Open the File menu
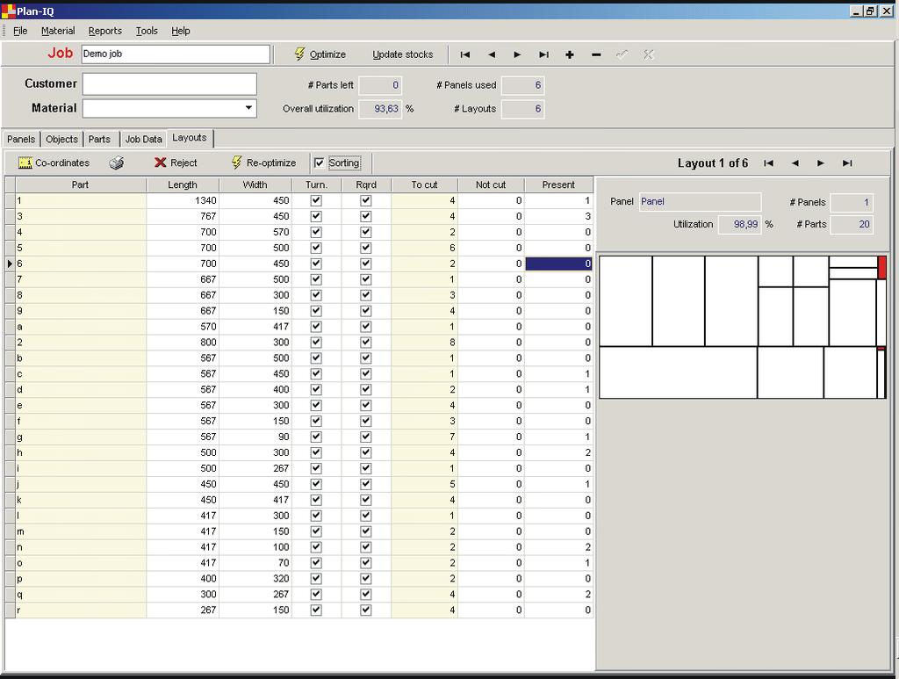 coord(20,31)
